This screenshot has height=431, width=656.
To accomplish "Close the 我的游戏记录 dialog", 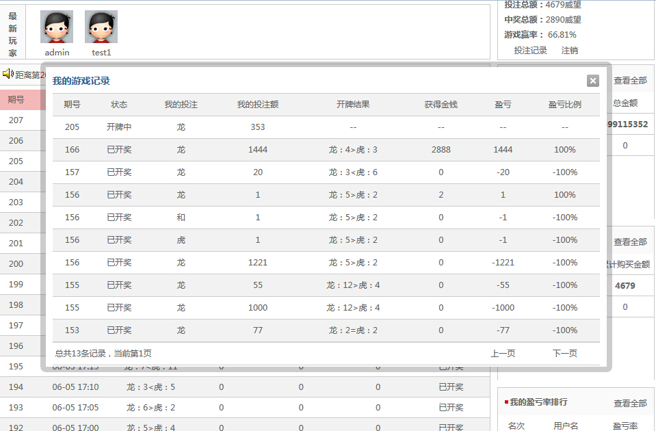I will coord(593,81).
